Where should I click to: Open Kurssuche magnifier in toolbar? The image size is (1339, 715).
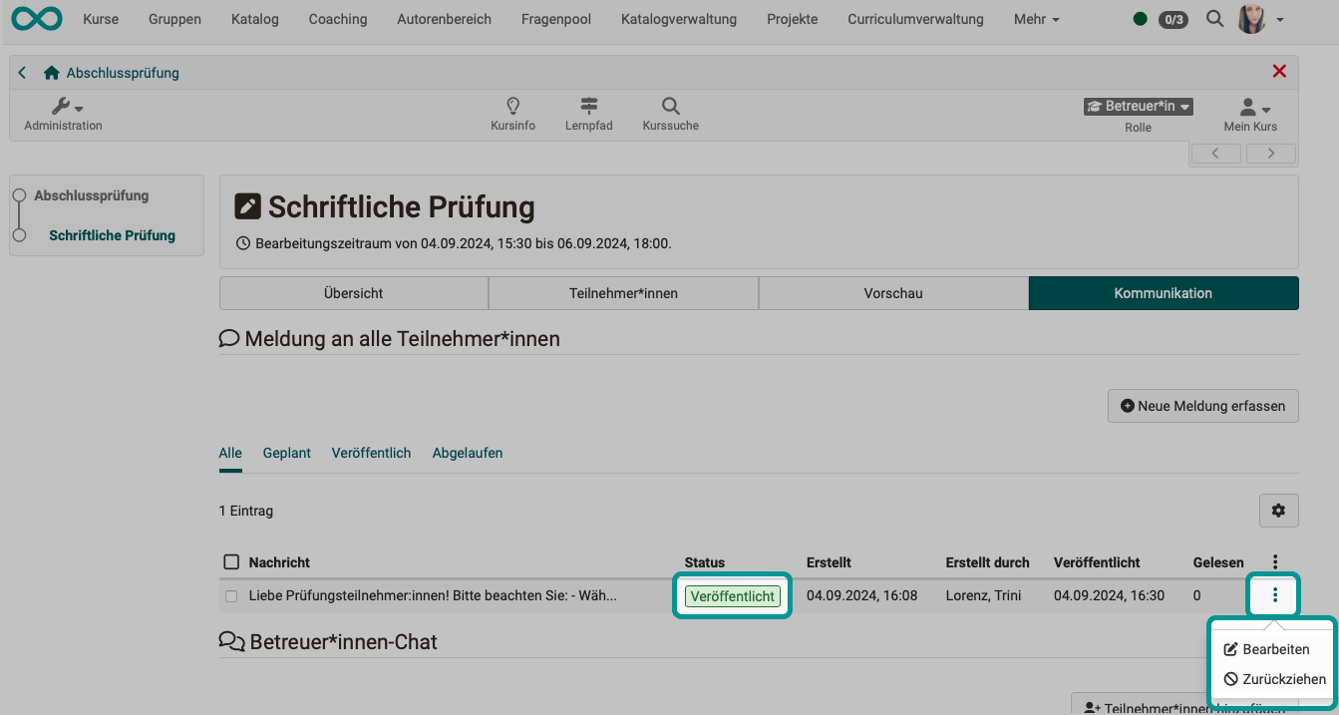(x=670, y=106)
